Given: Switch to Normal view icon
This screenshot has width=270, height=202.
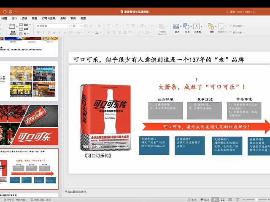Looking at the screenshot, I should pyautogui.click(x=215, y=199).
